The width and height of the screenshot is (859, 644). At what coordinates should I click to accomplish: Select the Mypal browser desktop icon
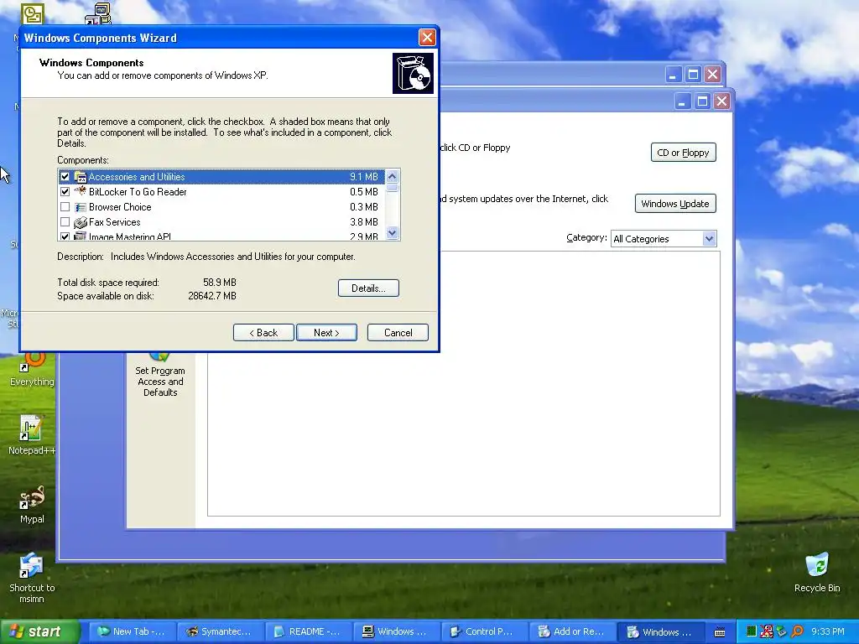(x=32, y=497)
